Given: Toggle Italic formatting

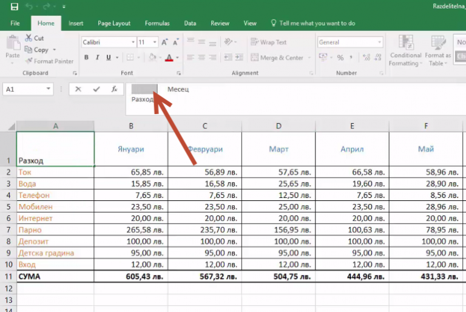Looking at the screenshot, I should tap(97, 58).
